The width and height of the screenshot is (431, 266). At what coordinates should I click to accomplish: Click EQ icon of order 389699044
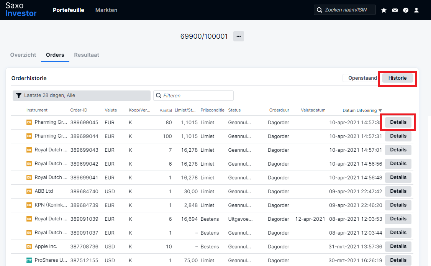coord(29,136)
